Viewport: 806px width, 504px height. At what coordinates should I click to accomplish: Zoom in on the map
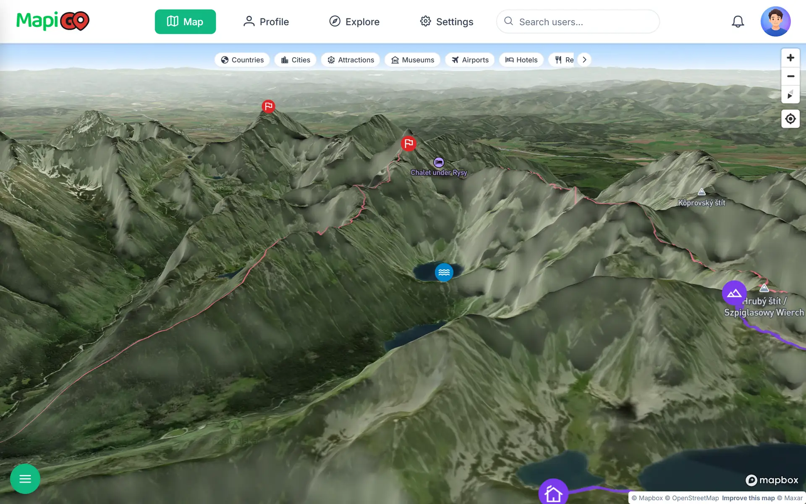(x=790, y=58)
